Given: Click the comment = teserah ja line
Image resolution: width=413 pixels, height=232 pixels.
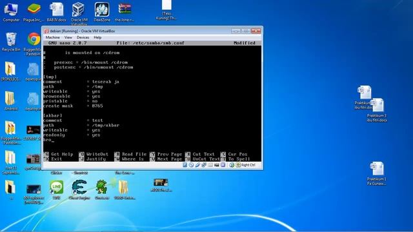Looking at the screenshot, I should (81, 82).
